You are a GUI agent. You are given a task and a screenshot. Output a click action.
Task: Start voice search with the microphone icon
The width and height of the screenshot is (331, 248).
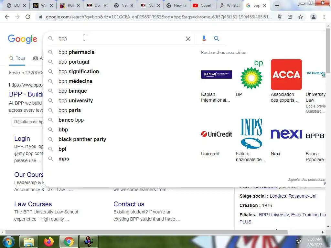pos(204,39)
